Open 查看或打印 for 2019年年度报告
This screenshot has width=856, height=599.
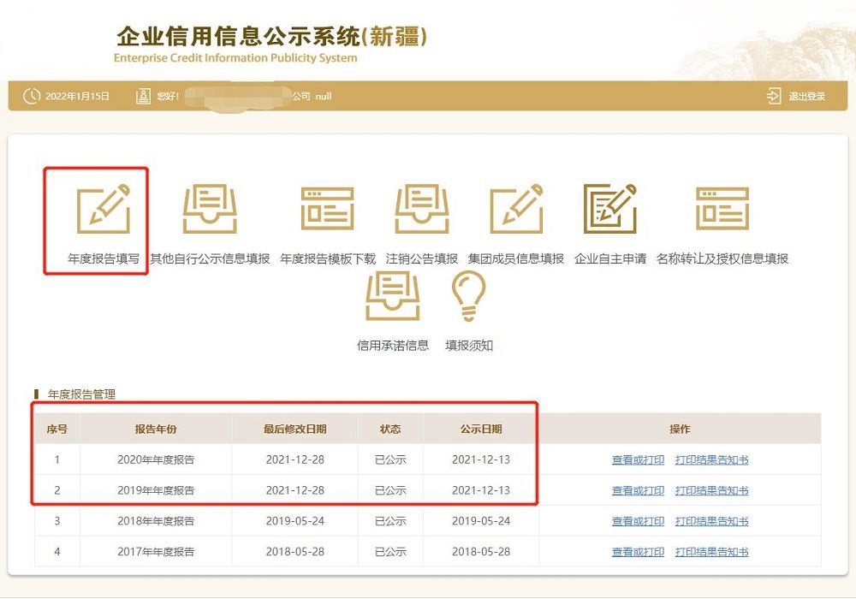coord(638,490)
